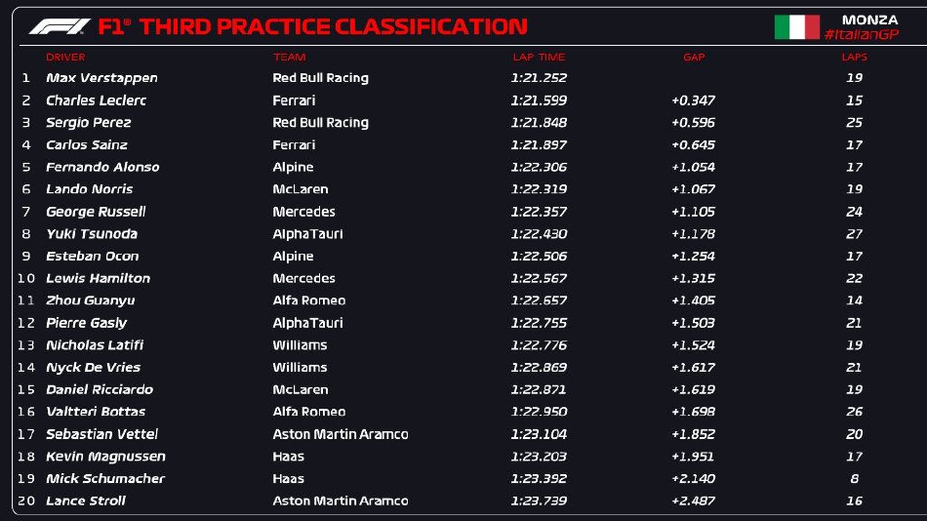Select the Fernando Alonso driver name
927x521 pixels.
102,167
